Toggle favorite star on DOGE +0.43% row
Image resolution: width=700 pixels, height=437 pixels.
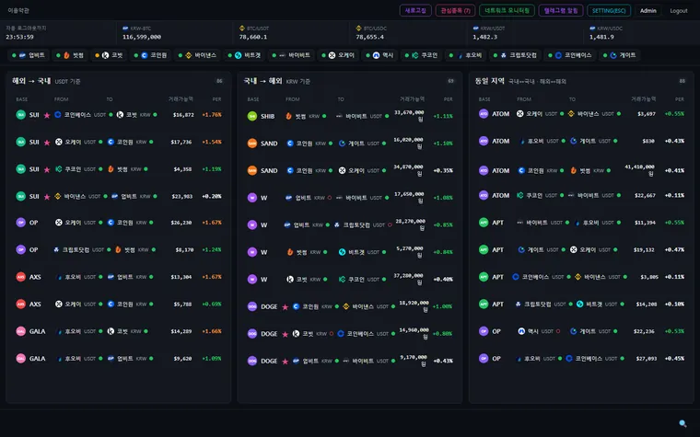pos(286,362)
